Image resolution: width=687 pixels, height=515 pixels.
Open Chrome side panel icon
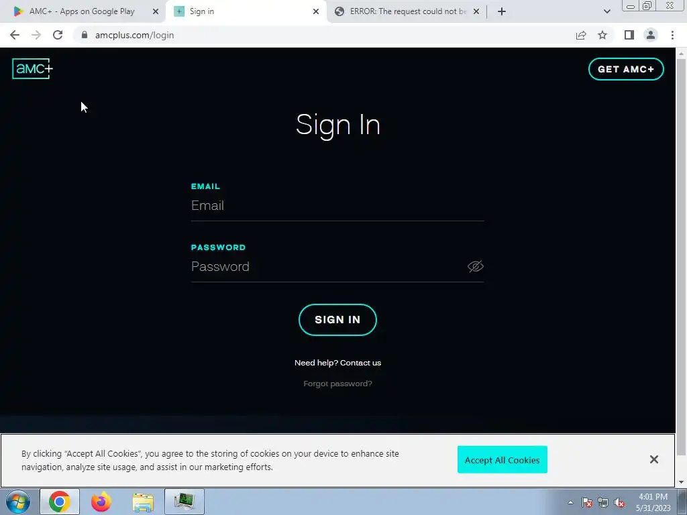629,35
